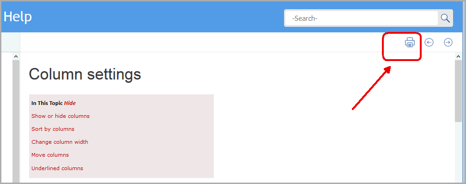Open the Sort by columns link

click(53, 129)
